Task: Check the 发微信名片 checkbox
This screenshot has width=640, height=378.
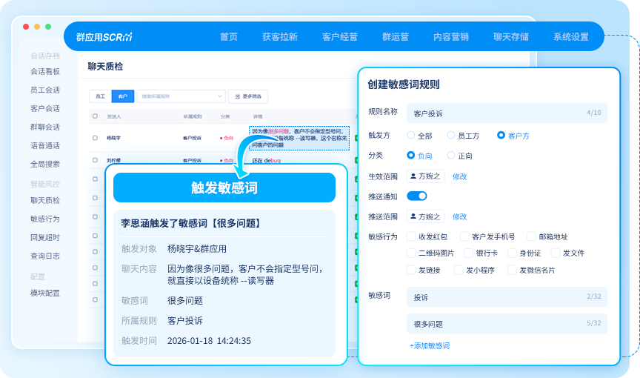Action: 512,270
